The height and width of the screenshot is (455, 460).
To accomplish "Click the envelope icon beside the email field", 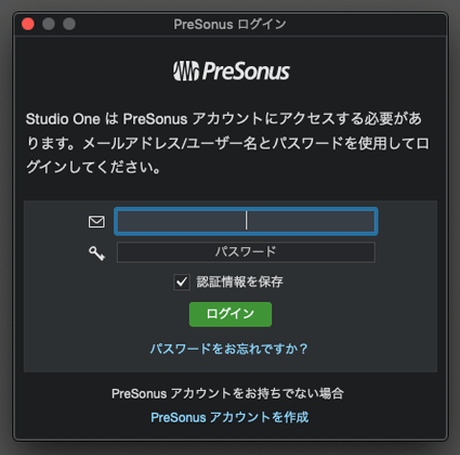I will [x=97, y=221].
